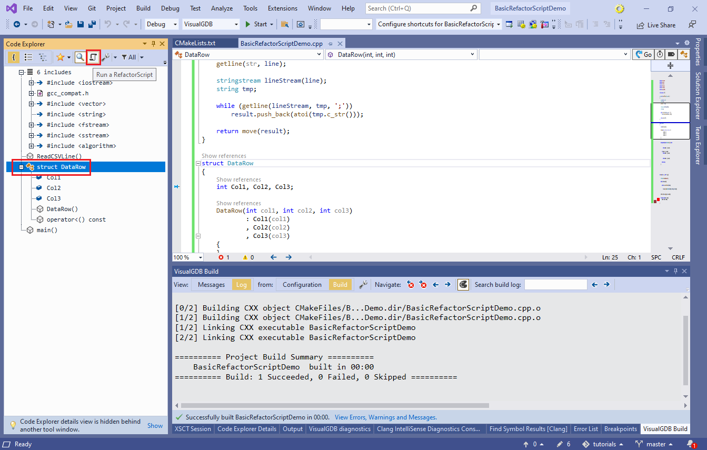The width and height of the screenshot is (707, 450).
Task: Click the tutorials repository indicator
Action: point(603,444)
